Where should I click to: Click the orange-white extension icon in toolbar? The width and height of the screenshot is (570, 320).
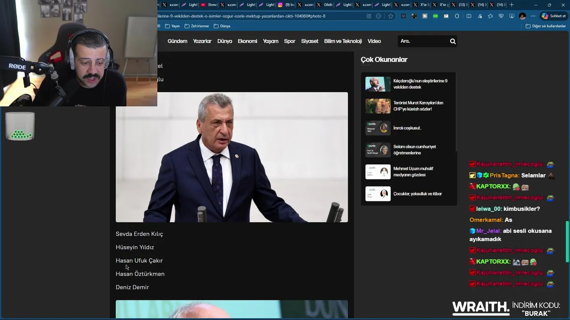446,16
